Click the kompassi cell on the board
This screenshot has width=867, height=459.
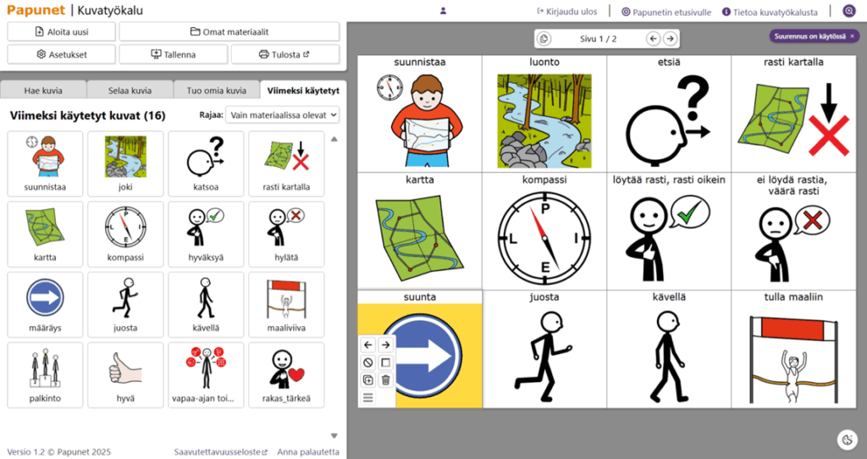544,231
